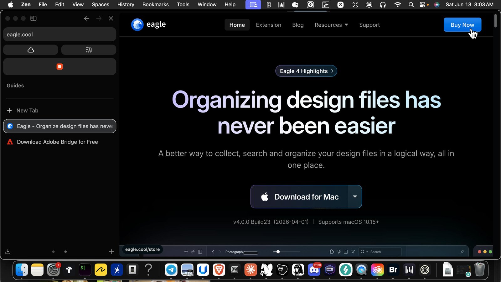Open the slashed-lines pinned sidebar button

pyautogui.click(x=89, y=50)
